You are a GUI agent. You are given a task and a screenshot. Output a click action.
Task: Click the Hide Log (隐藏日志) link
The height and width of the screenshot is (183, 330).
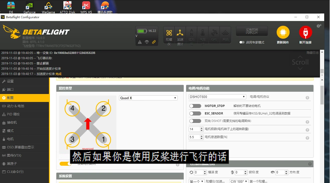point(312,53)
